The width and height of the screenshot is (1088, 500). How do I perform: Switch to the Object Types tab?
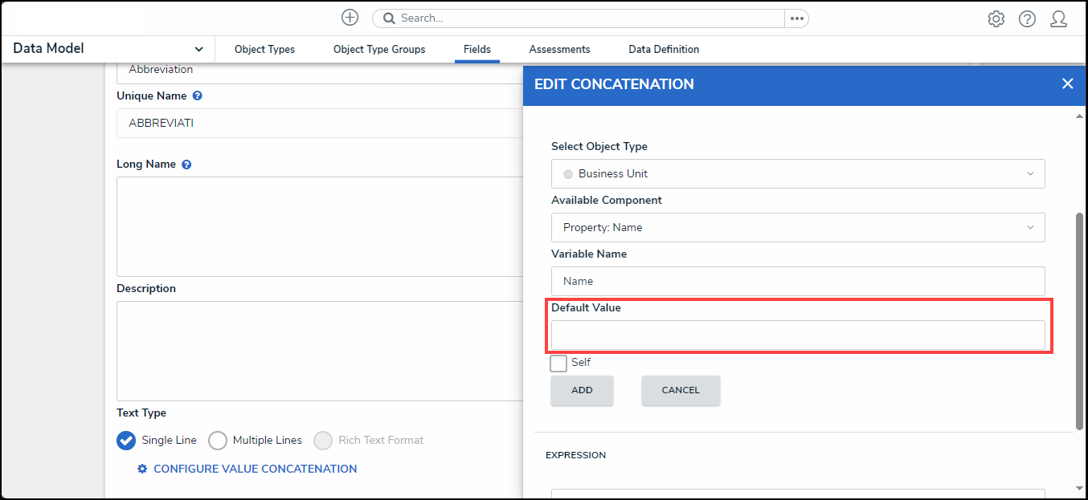(x=264, y=50)
